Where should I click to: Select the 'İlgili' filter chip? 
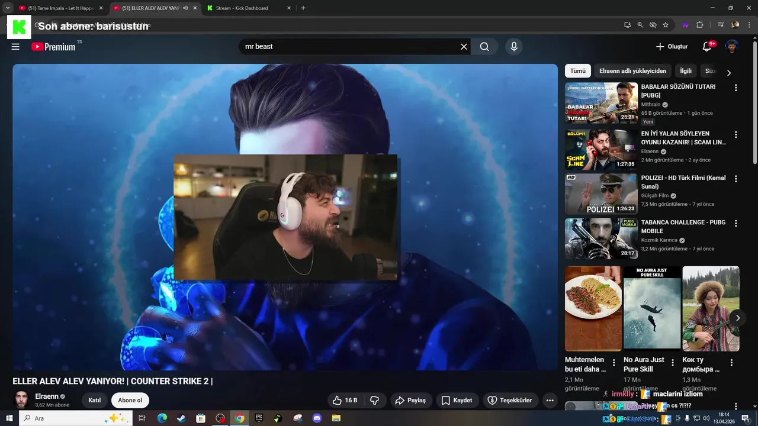pyautogui.click(x=686, y=71)
